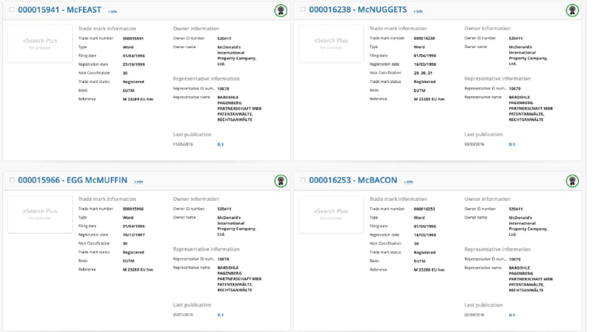The width and height of the screenshot is (596, 332).
Task: Click the +info link next to EGG McMUFFIN
Action: (138, 182)
